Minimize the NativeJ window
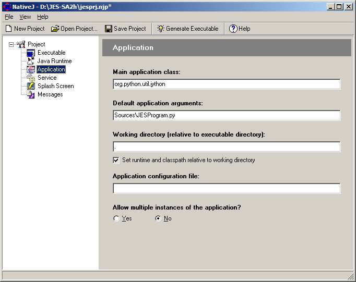The height and width of the screenshot is (282, 356). click(x=330, y=7)
